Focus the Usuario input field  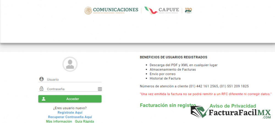pos(73,80)
